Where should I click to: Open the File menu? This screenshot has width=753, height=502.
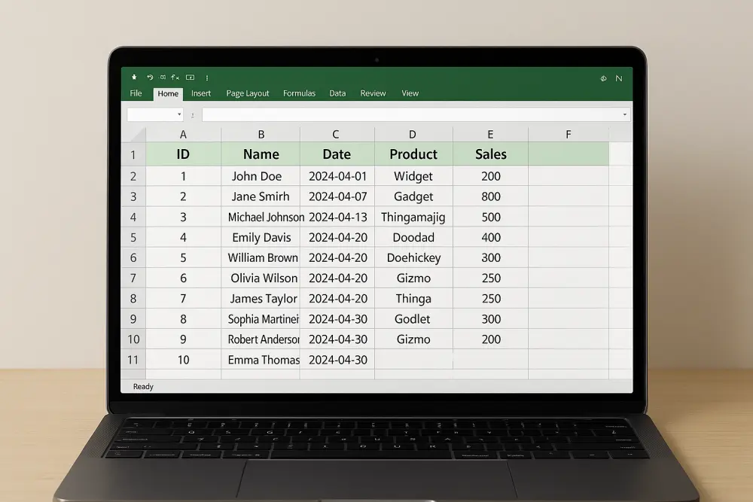coord(136,93)
